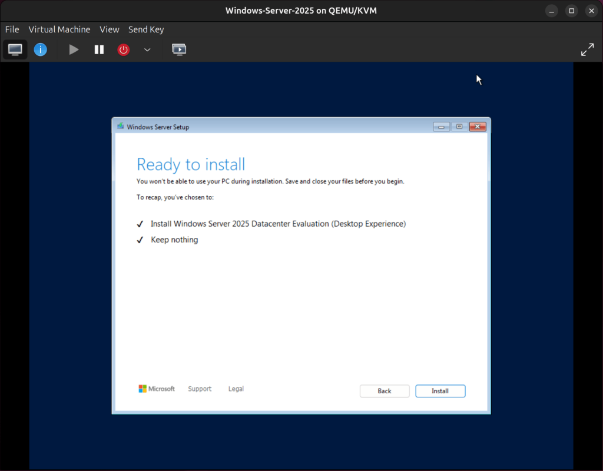Open the View menu
This screenshot has width=603, height=471.
[x=109, y=29]
